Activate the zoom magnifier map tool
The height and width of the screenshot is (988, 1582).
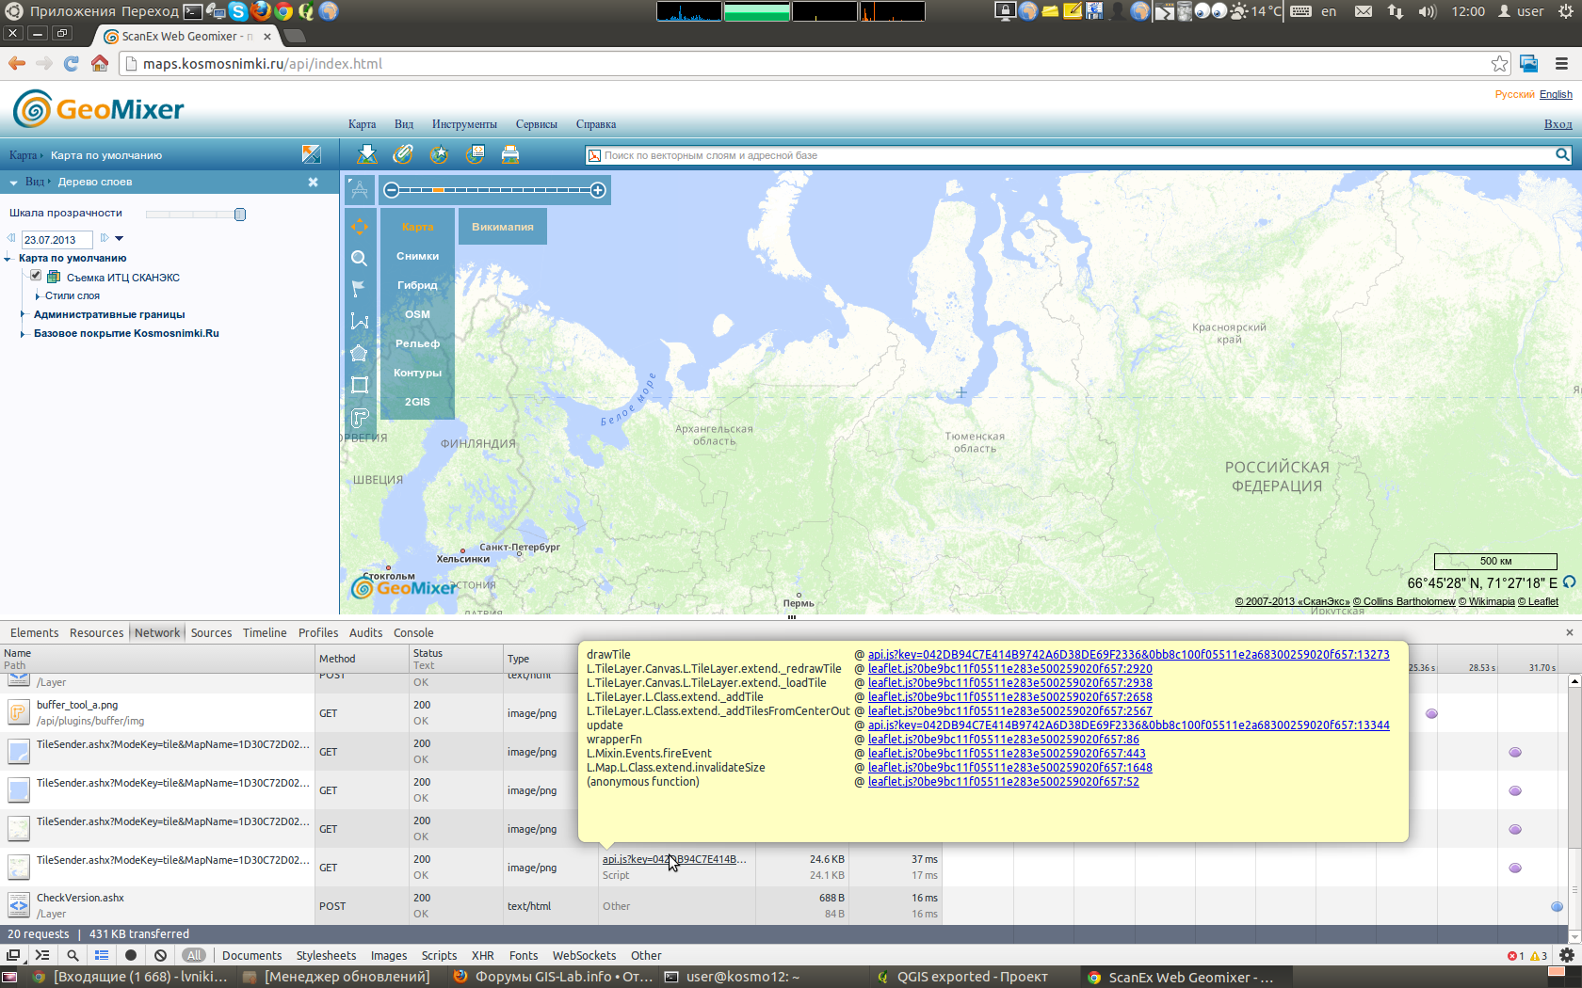pyautogui.click(x=359, y=258)
